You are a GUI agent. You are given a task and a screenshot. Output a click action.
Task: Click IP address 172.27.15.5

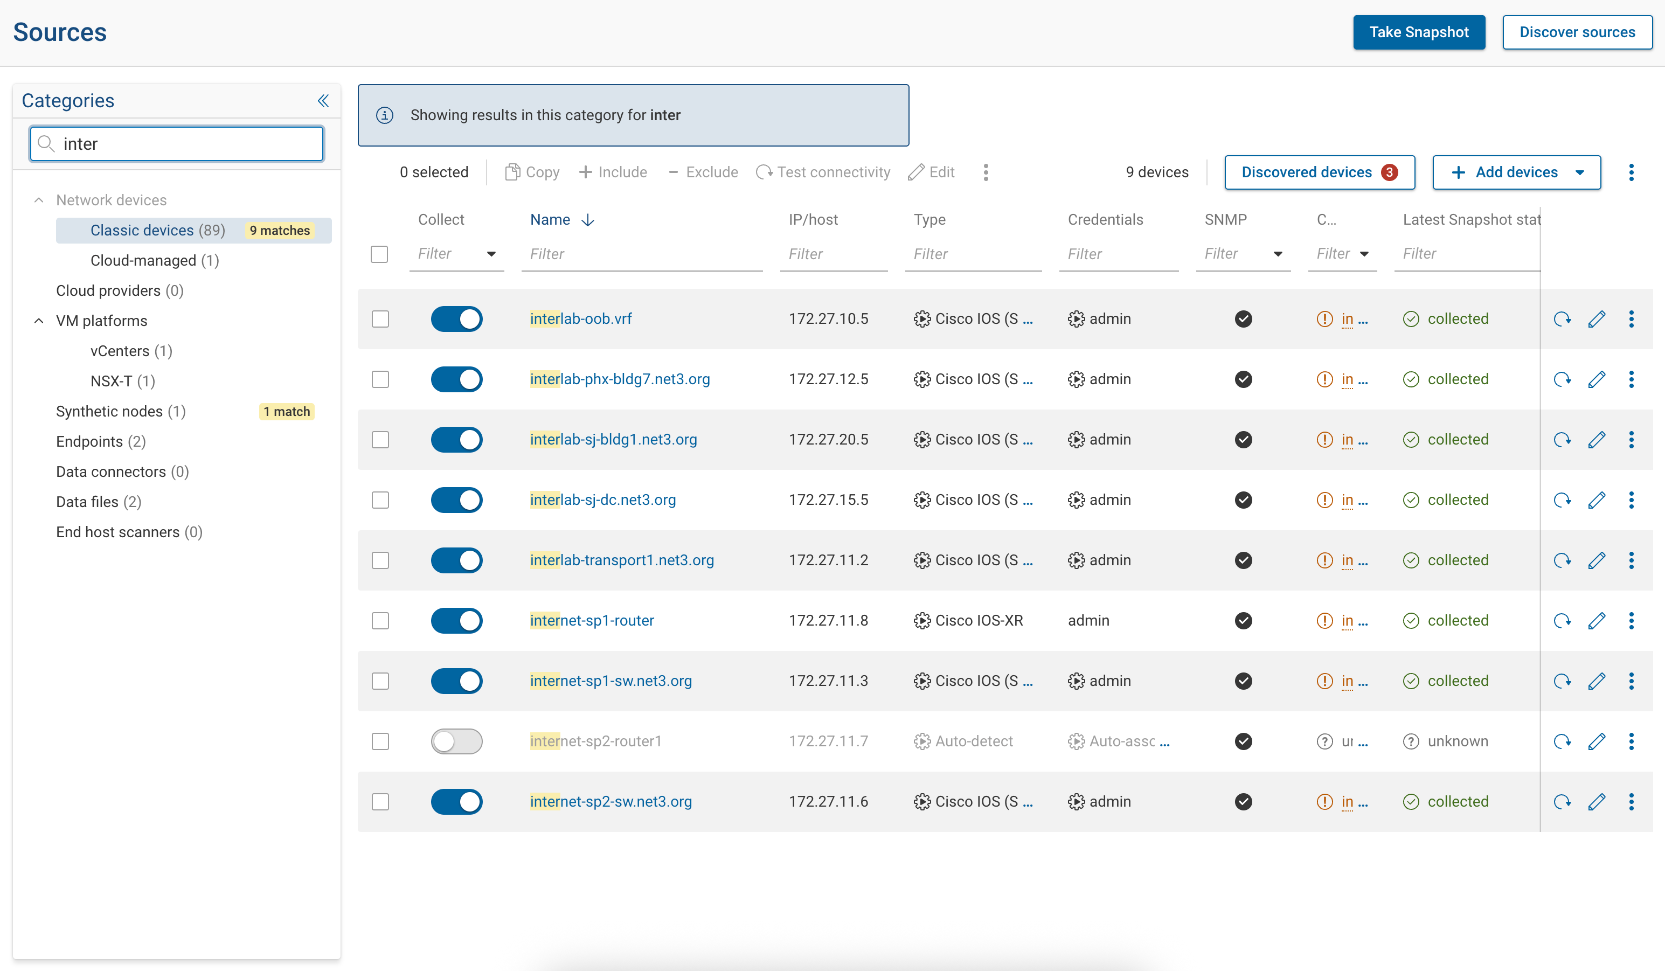point(829,500)
